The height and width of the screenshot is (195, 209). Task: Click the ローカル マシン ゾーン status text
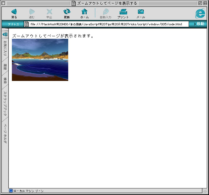(x=28, y=191)
